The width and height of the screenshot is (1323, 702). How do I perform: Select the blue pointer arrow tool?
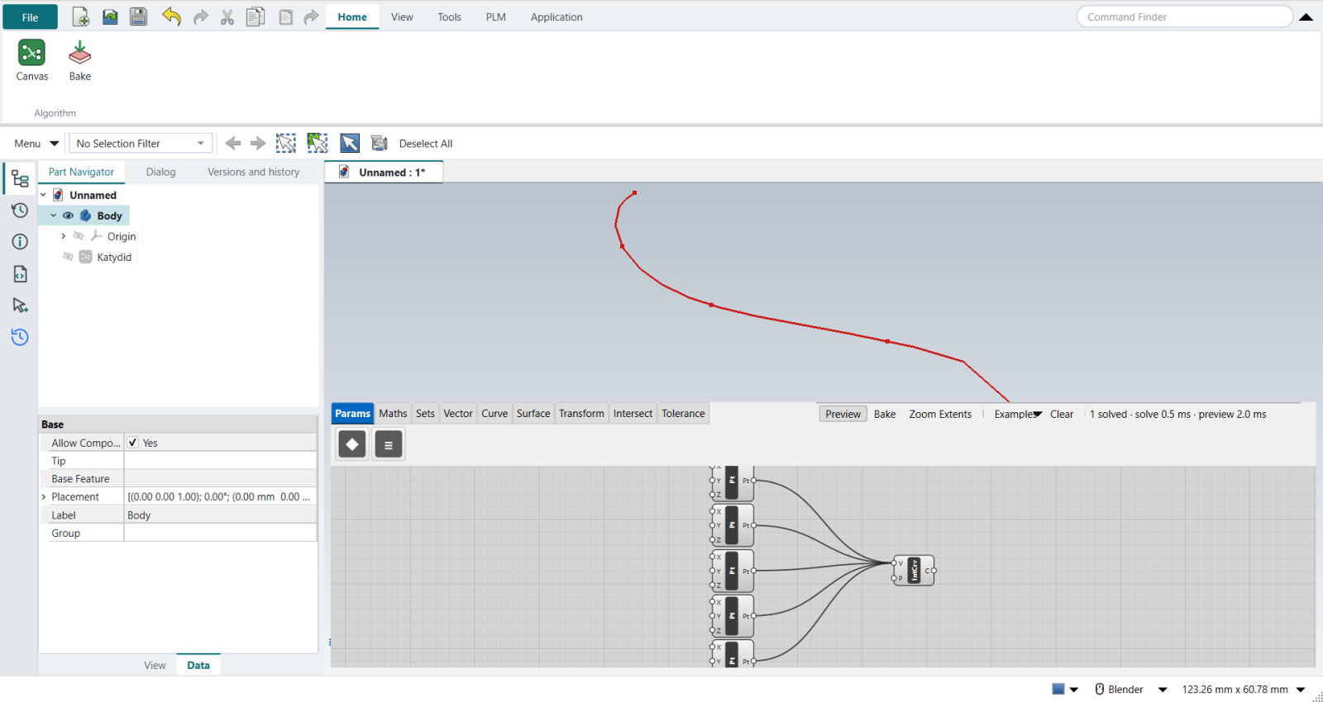(x=350, y=143)
